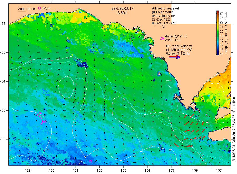237x174 pixels.
Task: Click the 'HF radar velocity' legend text
Action: click(179, 46)
